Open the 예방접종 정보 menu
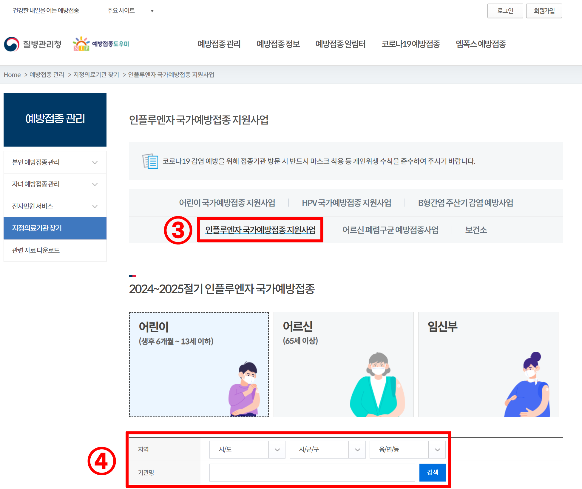The width and height of the screenshot is (582, 489). point(278,44)
